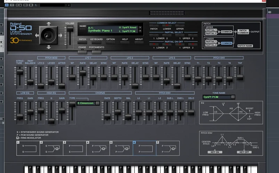
Task: Choose Common Select LOWER
Action: 167,26
